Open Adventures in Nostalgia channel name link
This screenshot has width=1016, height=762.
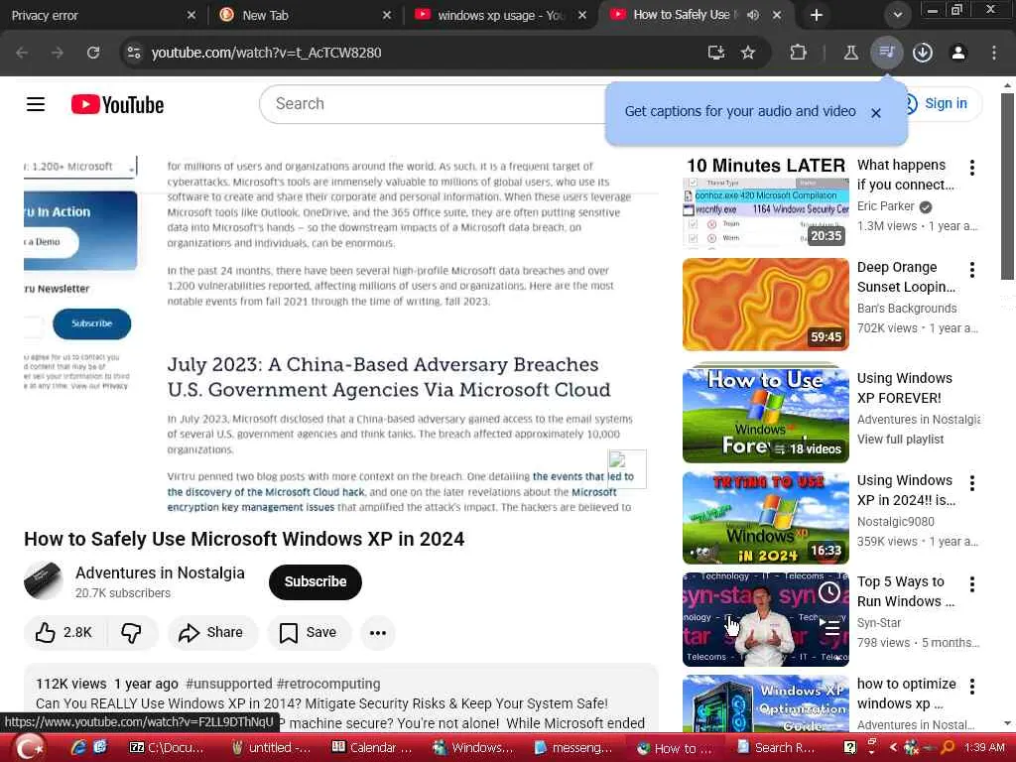[x=160, y=572]
